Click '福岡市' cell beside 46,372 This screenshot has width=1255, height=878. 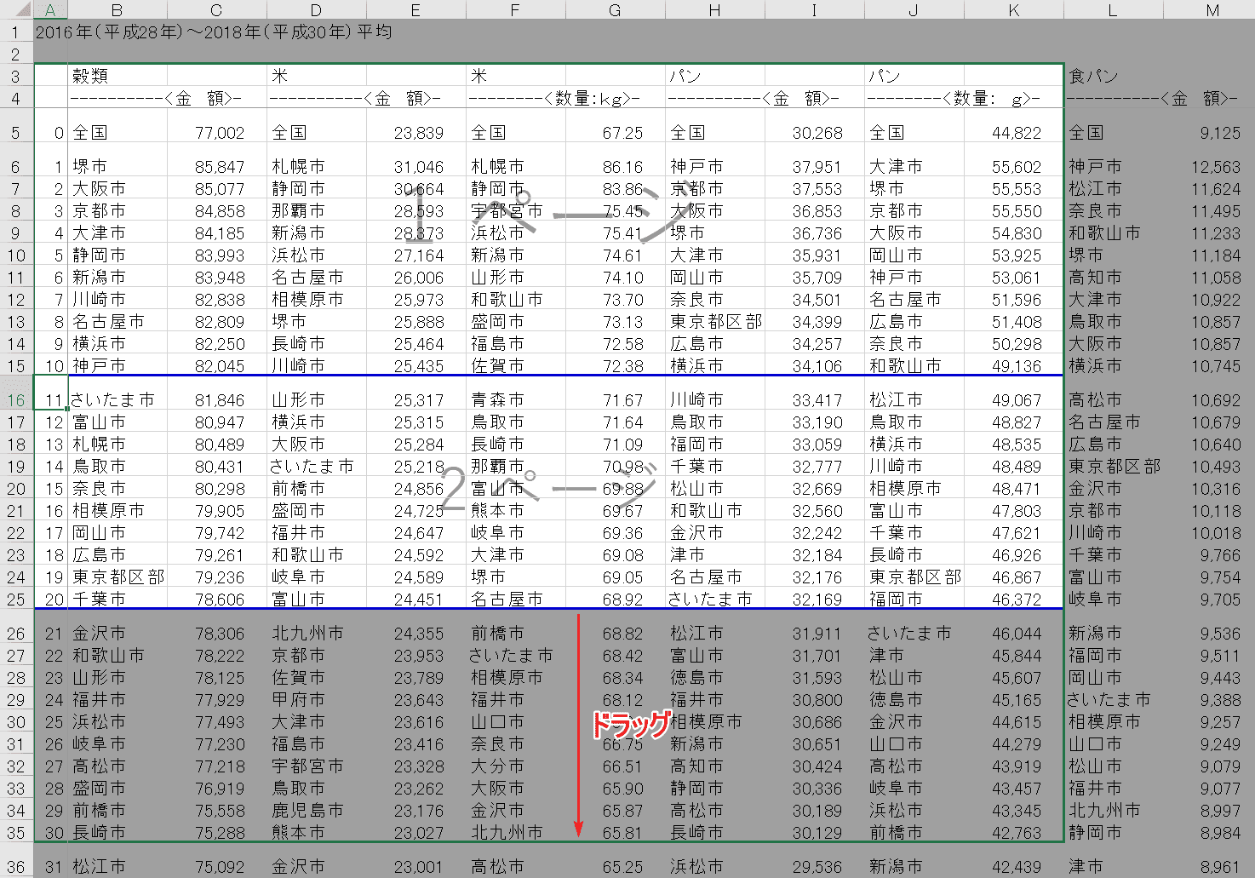pyautogui.click(x=914, y=600)
